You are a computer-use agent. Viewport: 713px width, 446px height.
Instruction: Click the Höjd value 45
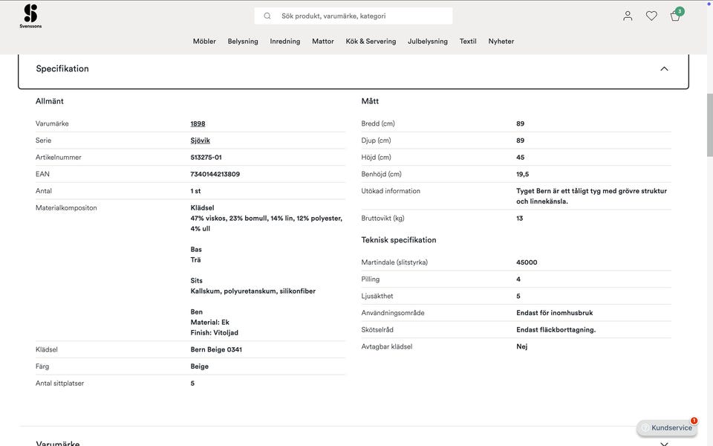coord(520,158)
